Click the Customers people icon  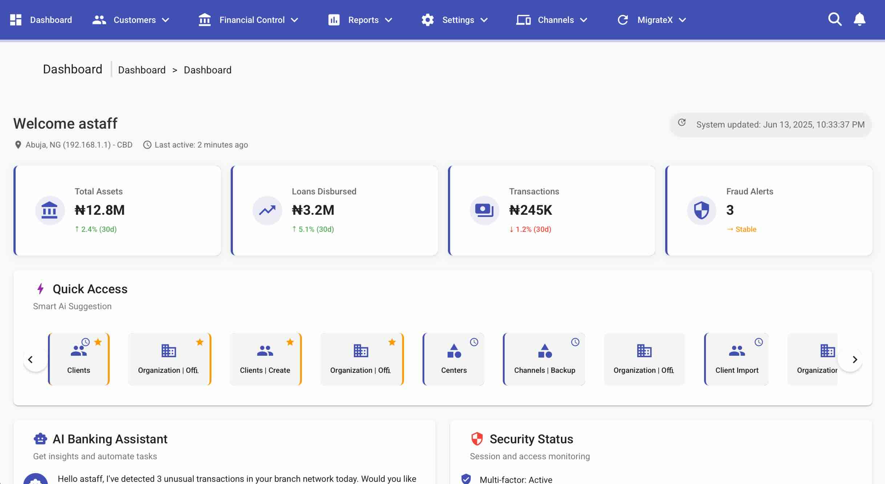coord(99,20)
